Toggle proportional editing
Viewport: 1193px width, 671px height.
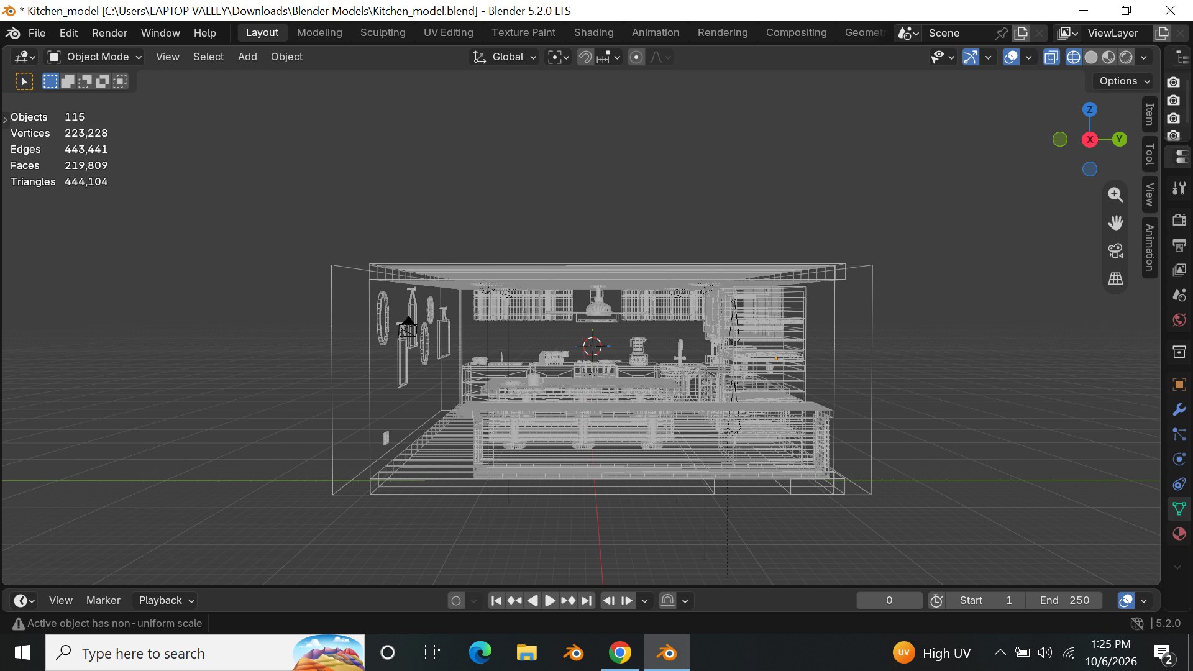tap(636, 57)
